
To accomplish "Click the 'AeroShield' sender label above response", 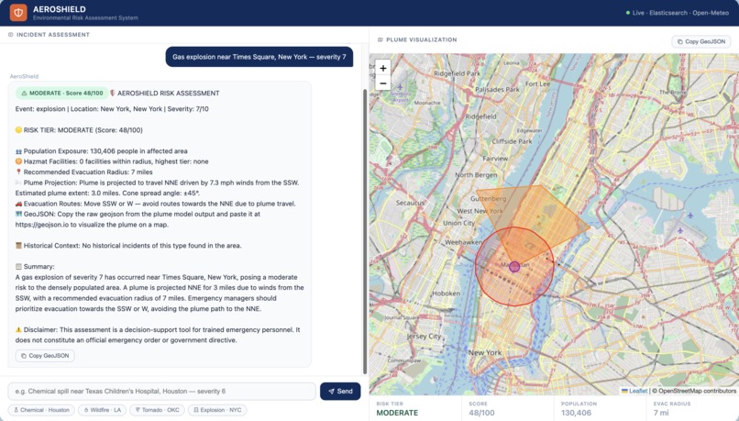I will click(24, 76).
